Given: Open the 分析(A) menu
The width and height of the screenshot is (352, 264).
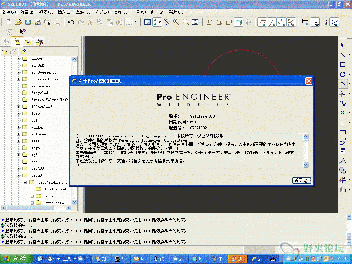Looking at the screenshot, I should (102, 12).
